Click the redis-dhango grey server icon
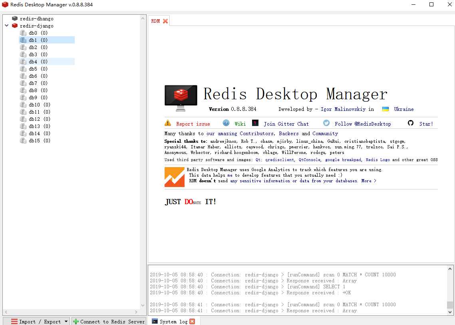Image resolution: width=455 pixels, height=325 pixels. (x=15, y=18)
